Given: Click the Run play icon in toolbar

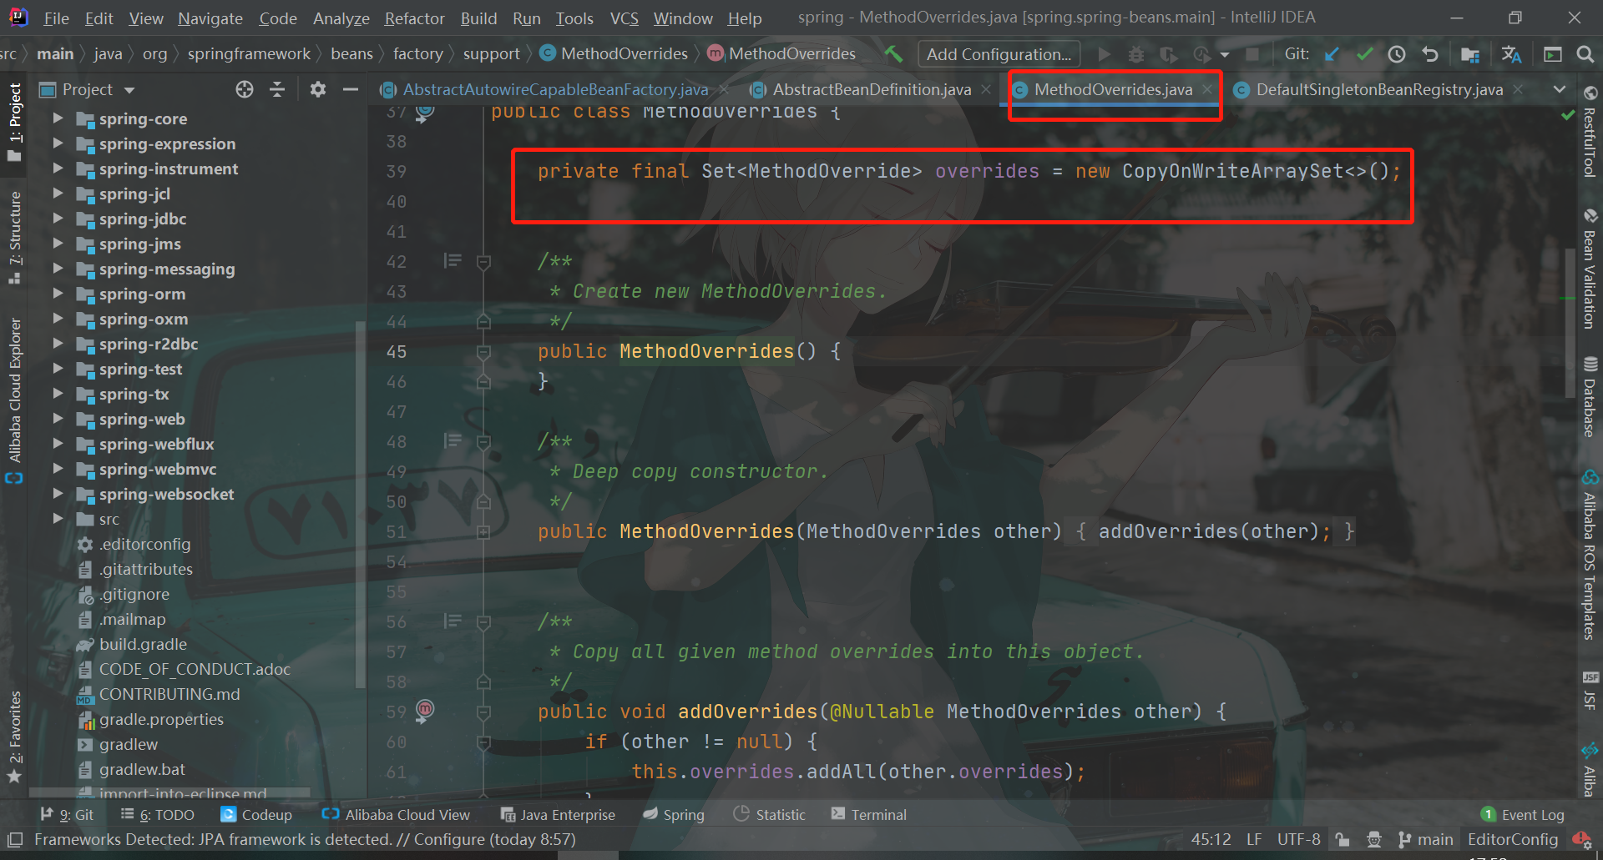Looking at the screenshot, I should coord(1104,54).
